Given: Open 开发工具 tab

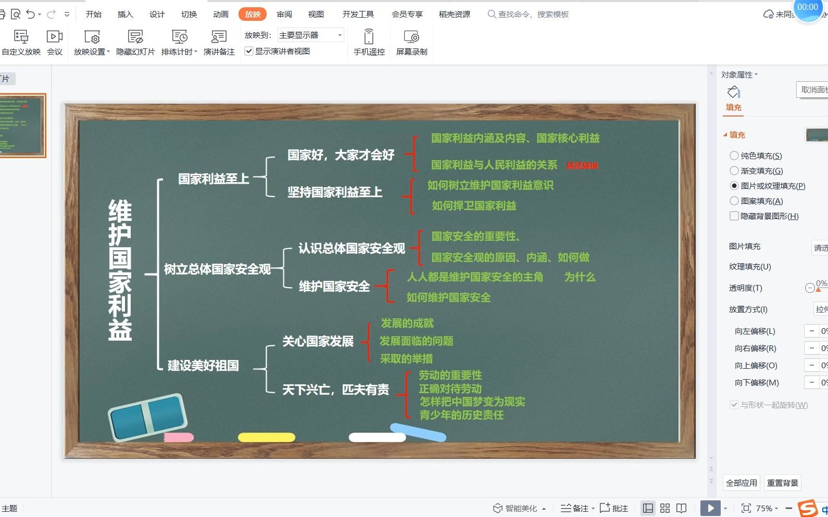Looking at the screenshot, I should click(x=358, y=15).
